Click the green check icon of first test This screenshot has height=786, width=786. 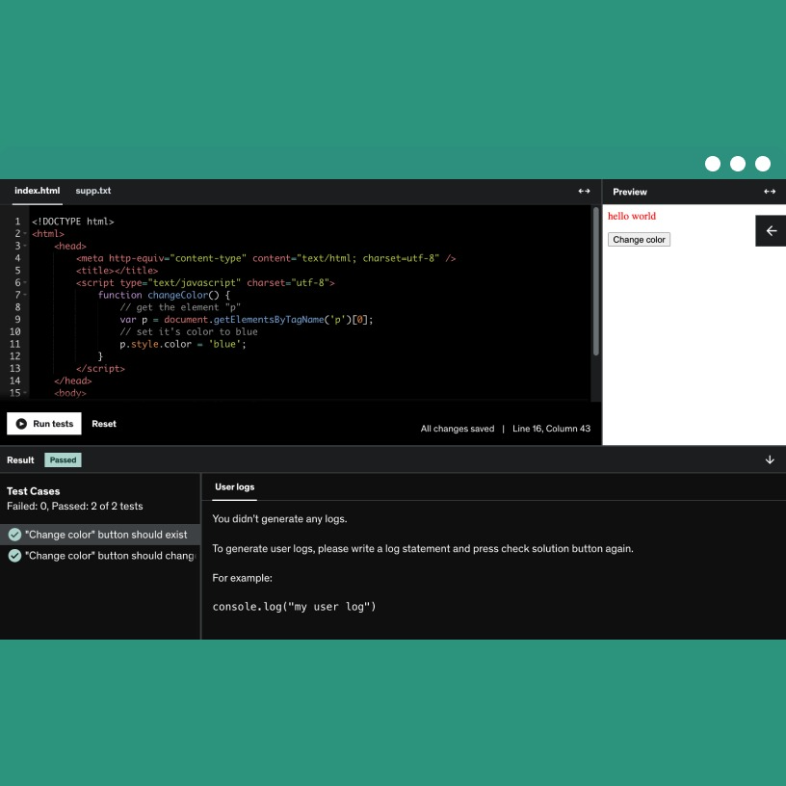point(14,535)
